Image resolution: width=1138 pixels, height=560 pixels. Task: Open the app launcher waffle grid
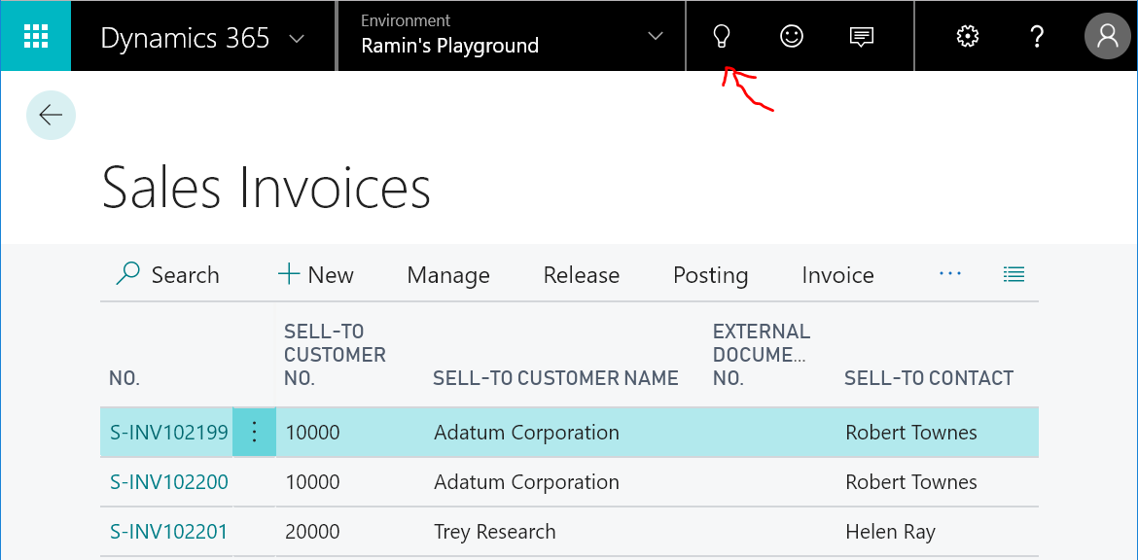[x=36, y=36]
